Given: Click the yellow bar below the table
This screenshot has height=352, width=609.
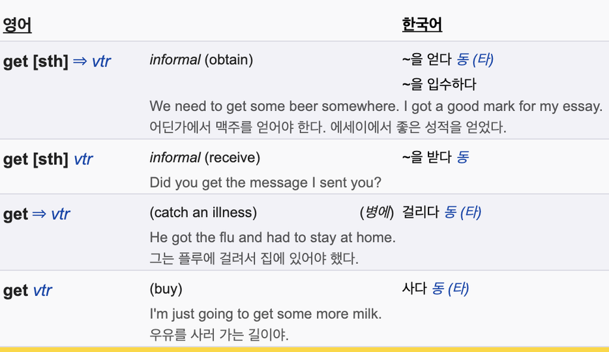Looking at the screenshot, I should click(x=304, y=349).
